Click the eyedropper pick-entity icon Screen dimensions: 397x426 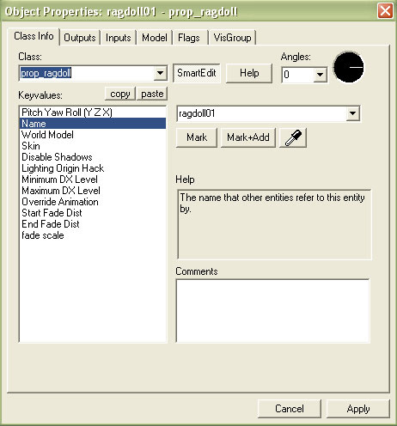(293, 137)
